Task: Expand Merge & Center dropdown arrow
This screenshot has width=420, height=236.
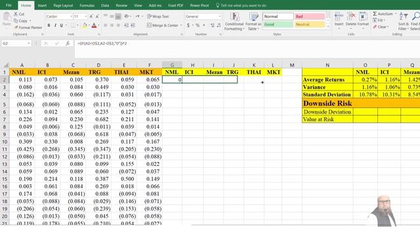Action: (181, 25)
